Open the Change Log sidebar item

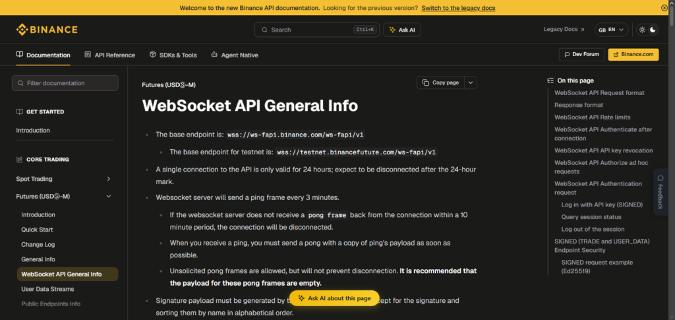tap(38, 244)
